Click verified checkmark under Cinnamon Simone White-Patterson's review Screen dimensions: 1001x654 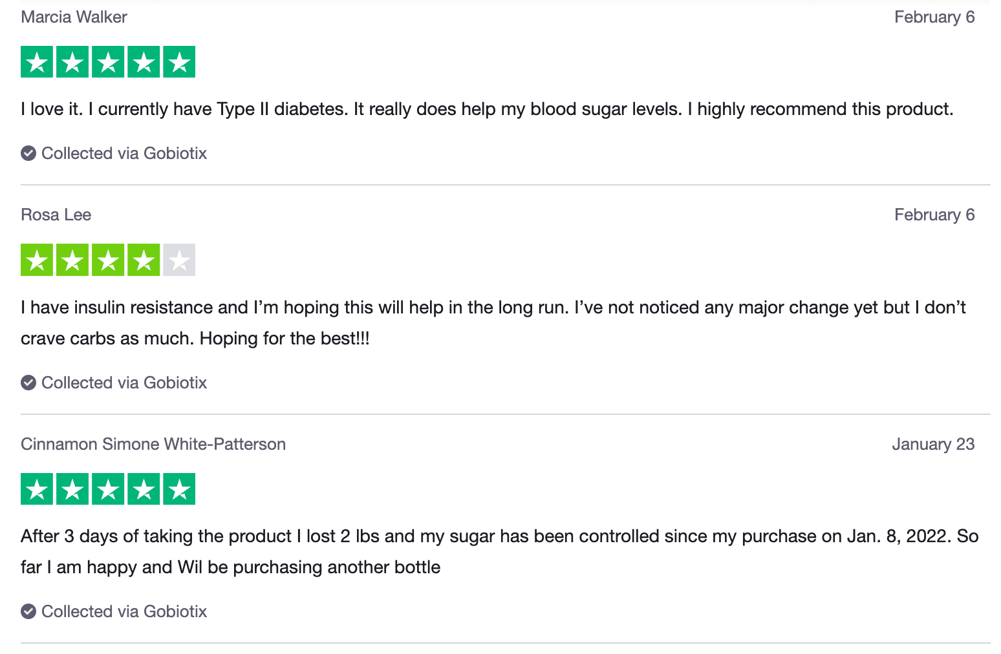click(x=28, y=611)
